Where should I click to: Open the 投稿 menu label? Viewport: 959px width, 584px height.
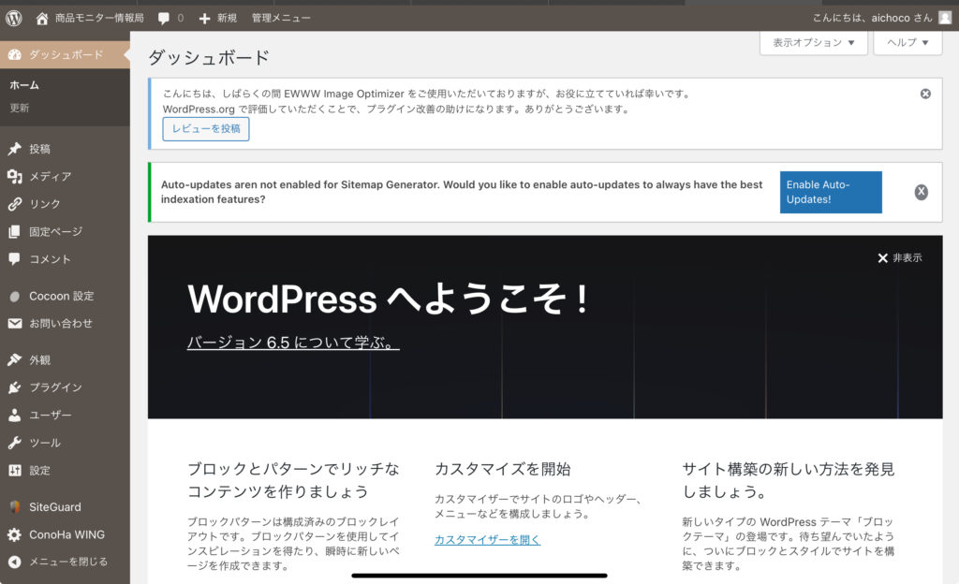point(39,149)
